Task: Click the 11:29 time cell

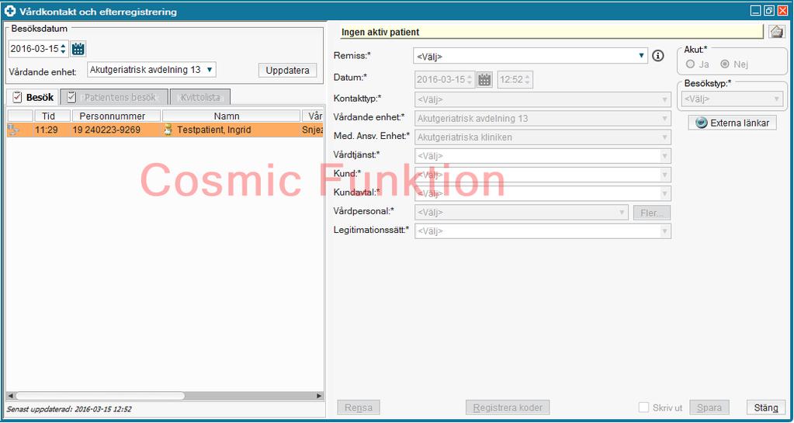Action: [x=46, y=130]
